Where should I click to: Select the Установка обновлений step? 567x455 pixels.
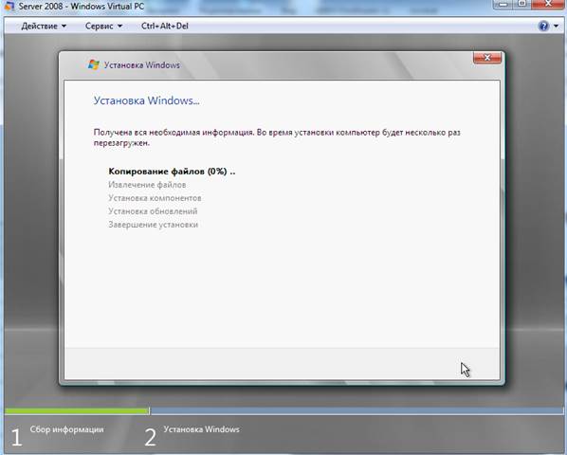153,211
